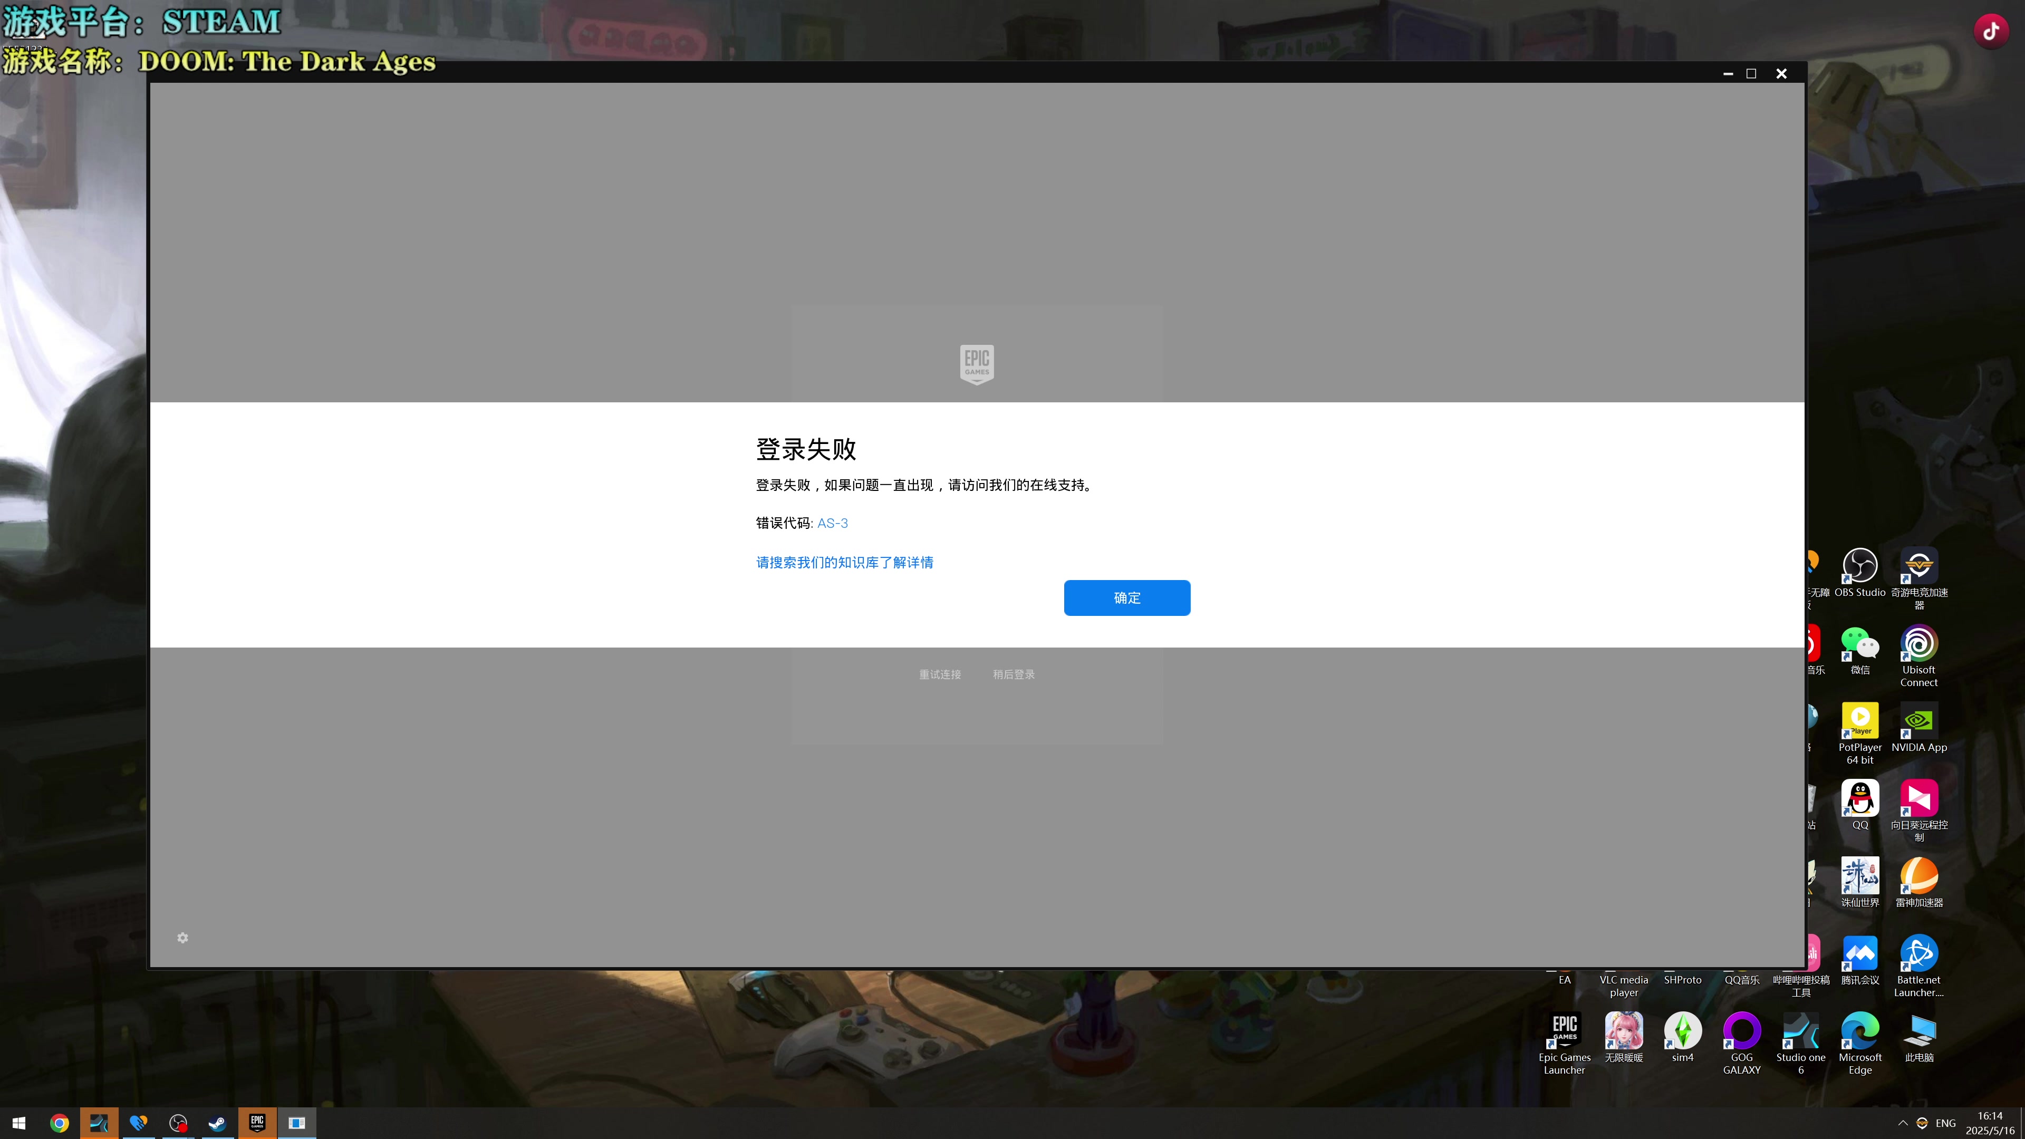
Task: Open the taskbar clock showing 16:14
Action: click(x=1990, y=1123)
